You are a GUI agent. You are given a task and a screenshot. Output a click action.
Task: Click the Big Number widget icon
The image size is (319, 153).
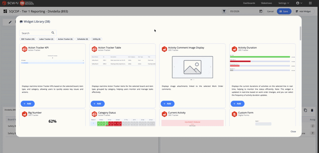click(25, 114)
